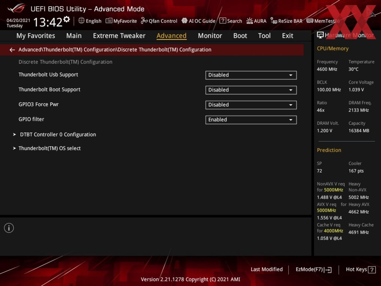Open Thunderbolt Boot Support dropdown
Screen dimensions: 381x286
[x=251, y=90]
